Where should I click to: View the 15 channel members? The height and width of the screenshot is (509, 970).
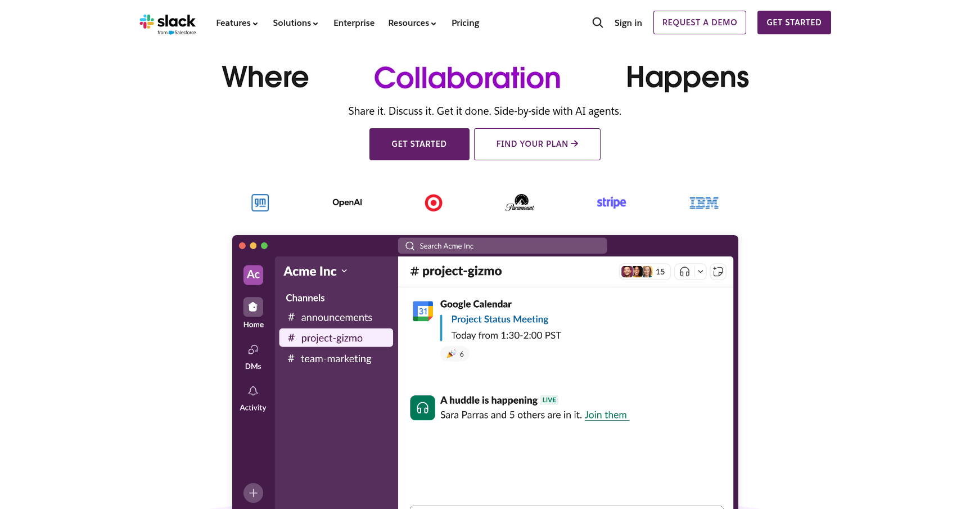point(644,271)
